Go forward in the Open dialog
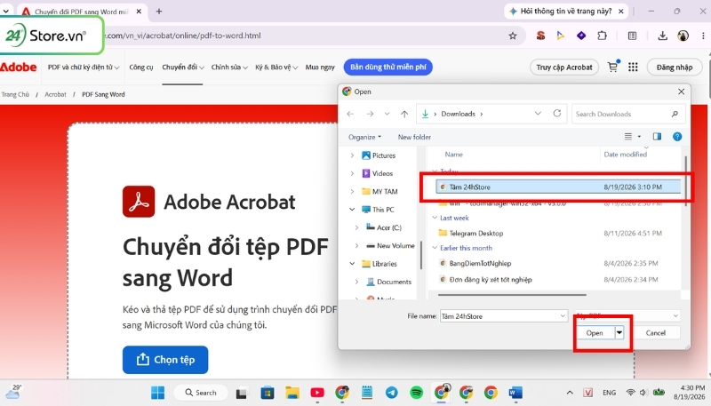Viewport: 711px width, 406px height. (370, 114)
